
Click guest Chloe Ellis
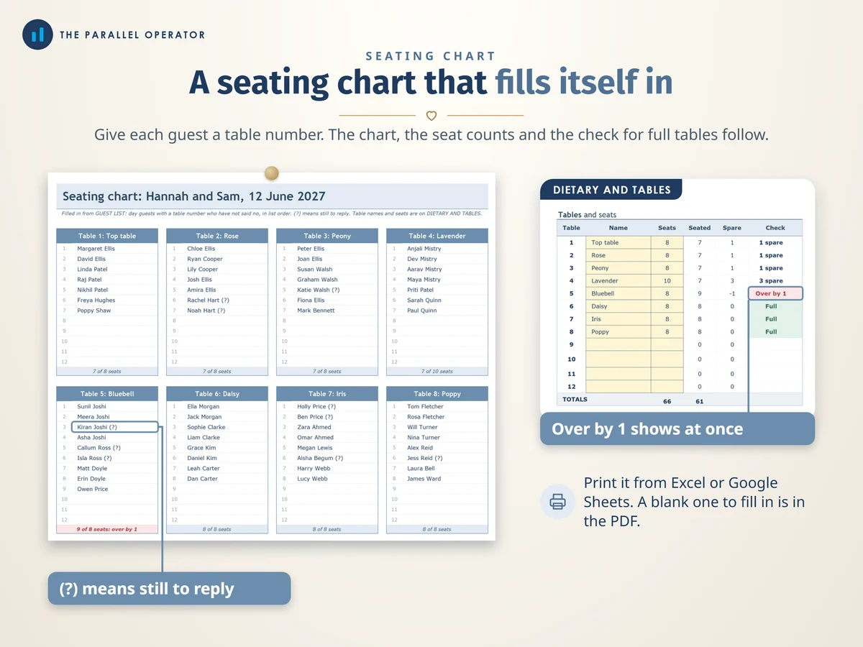point(201,249)
